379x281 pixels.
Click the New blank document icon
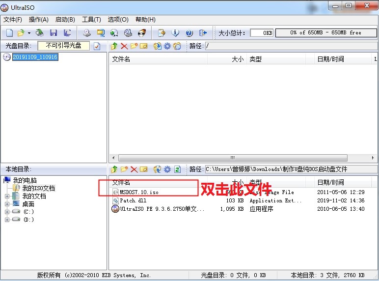point(9,32)
